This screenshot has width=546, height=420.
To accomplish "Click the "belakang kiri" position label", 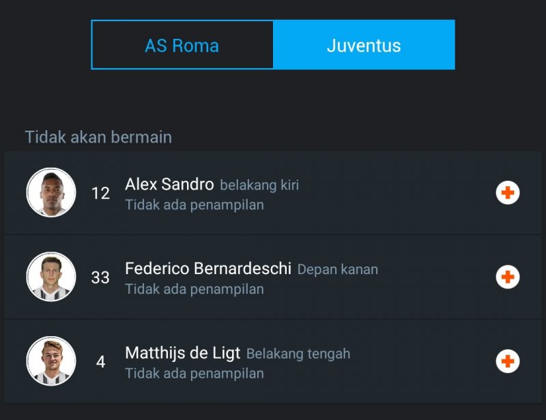I will pyautogui.click(x=259, y=185).
